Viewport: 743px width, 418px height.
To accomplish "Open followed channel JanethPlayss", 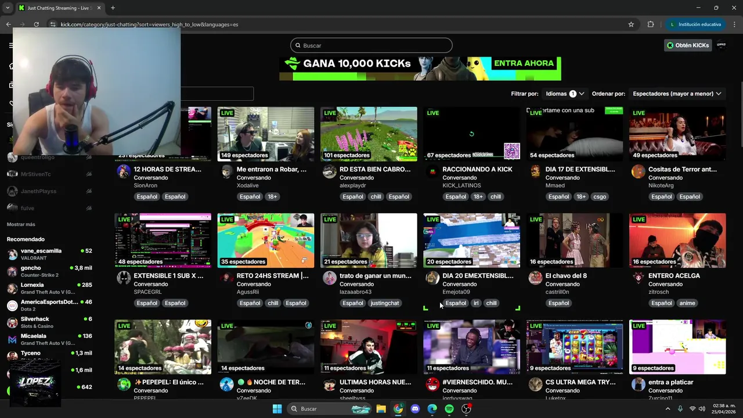I will tap(49, 191).
